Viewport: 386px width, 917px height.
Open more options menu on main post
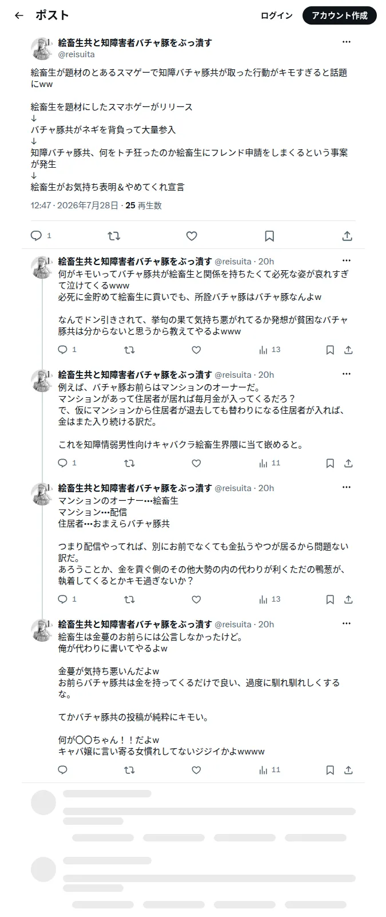coord(347,42)
